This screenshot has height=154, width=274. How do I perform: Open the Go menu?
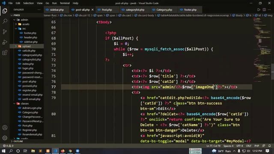coord(48,3)
